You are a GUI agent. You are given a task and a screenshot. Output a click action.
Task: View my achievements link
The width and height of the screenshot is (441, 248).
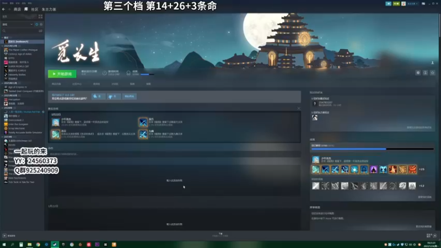(x=424, y=197)
